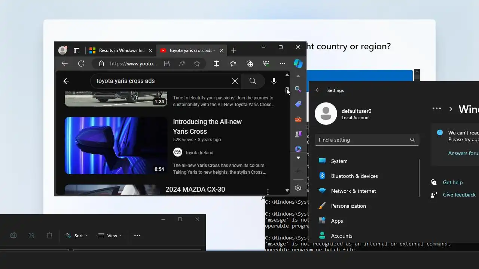Refresh the YouTube page
This screenshot has width=479, height=269.
pos(81,64)
